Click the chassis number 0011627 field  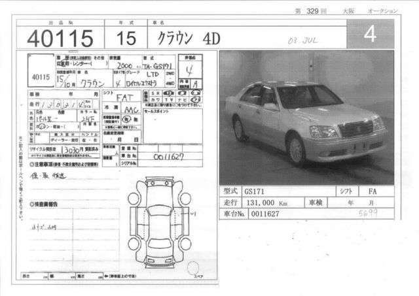pyautogui.click(x=170, y=156)
